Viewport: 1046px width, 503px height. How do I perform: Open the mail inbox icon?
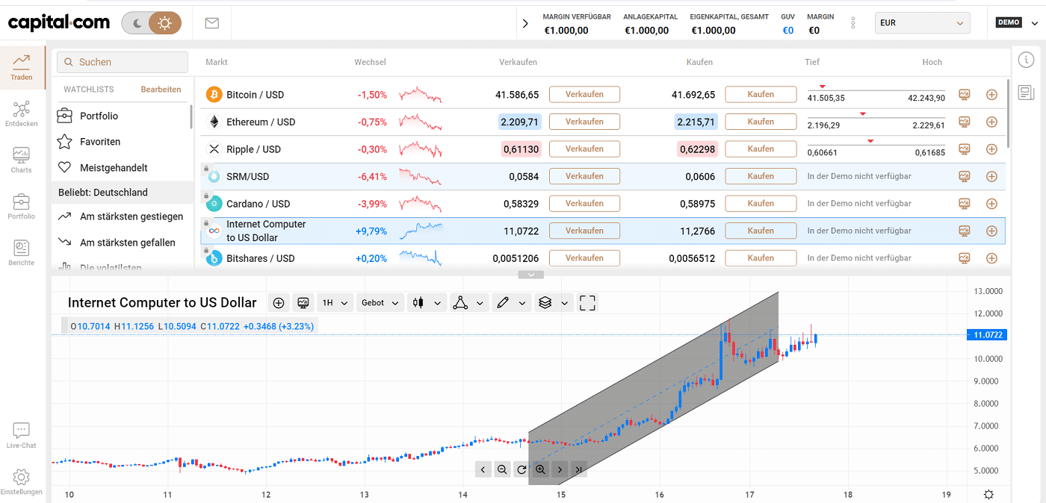(212, 23)
